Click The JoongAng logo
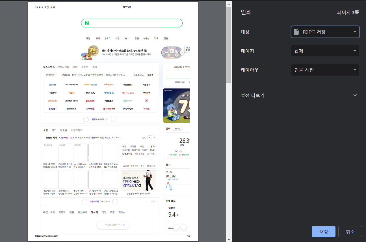 (128, 93)
